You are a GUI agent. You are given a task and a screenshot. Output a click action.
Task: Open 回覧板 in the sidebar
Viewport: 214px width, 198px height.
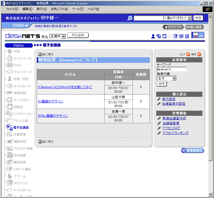15,107
